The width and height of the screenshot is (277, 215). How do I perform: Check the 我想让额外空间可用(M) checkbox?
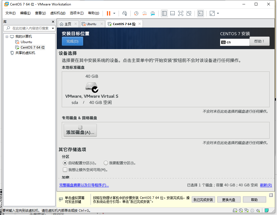65,170
